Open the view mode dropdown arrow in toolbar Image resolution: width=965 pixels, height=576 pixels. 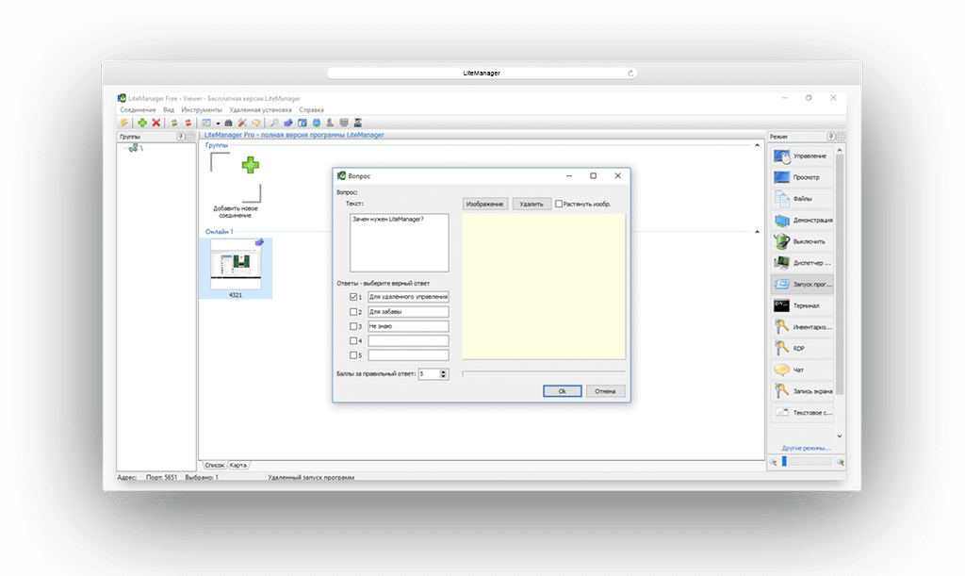pyautogui.click(x=218, y=123)
